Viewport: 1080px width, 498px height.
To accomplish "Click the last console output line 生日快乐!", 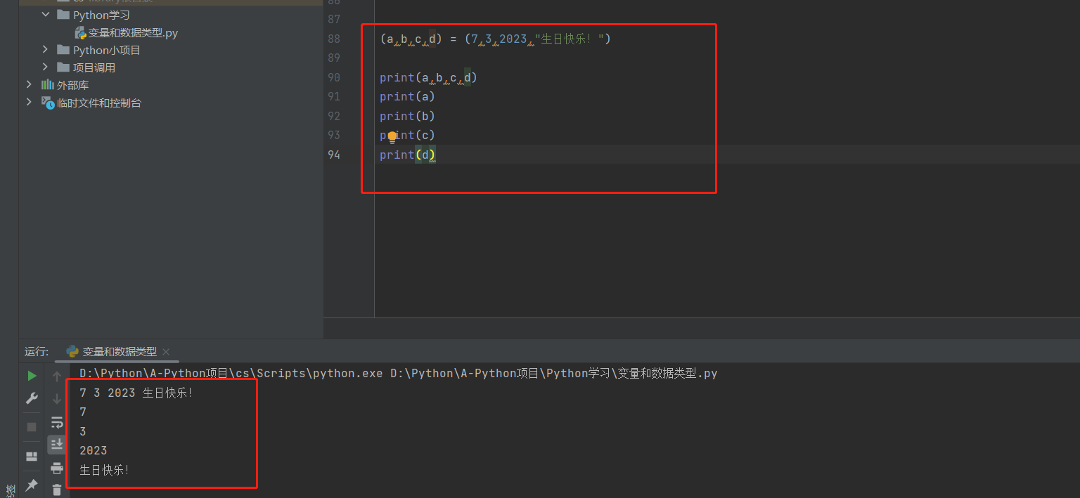I will coord(105,470).
